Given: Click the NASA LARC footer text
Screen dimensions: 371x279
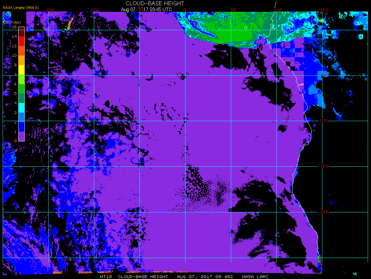Looking at the screenshot, I should [x=255, y=277].
